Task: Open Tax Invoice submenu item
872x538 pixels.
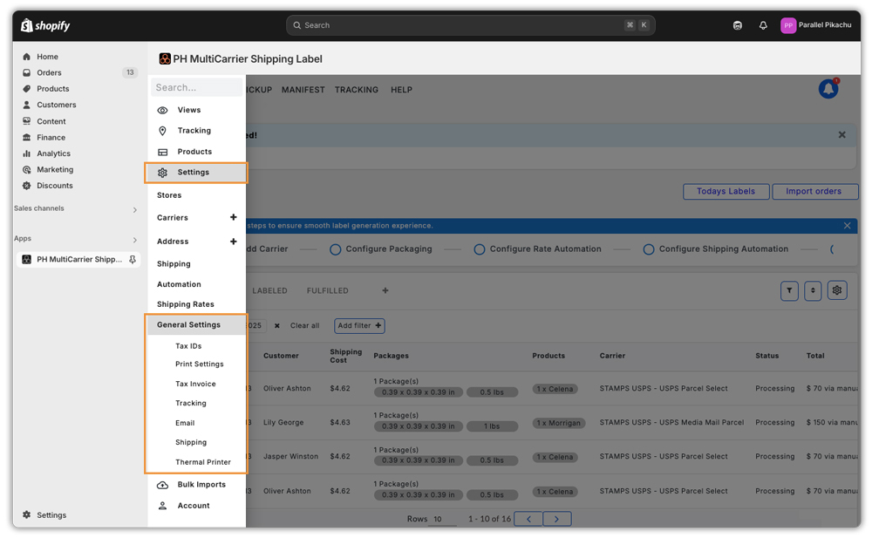Action: (x=195, y=384)
